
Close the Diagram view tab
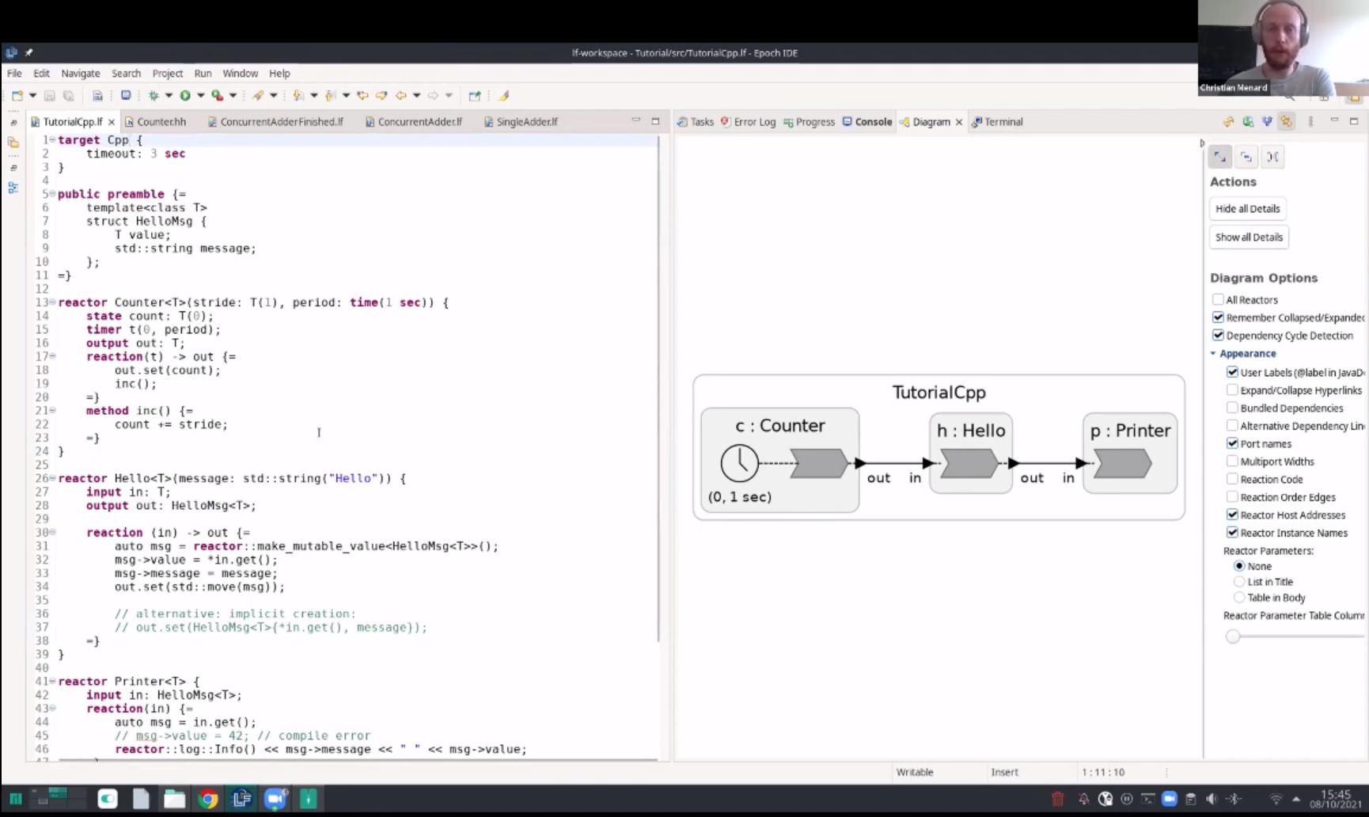click(959, 122)
